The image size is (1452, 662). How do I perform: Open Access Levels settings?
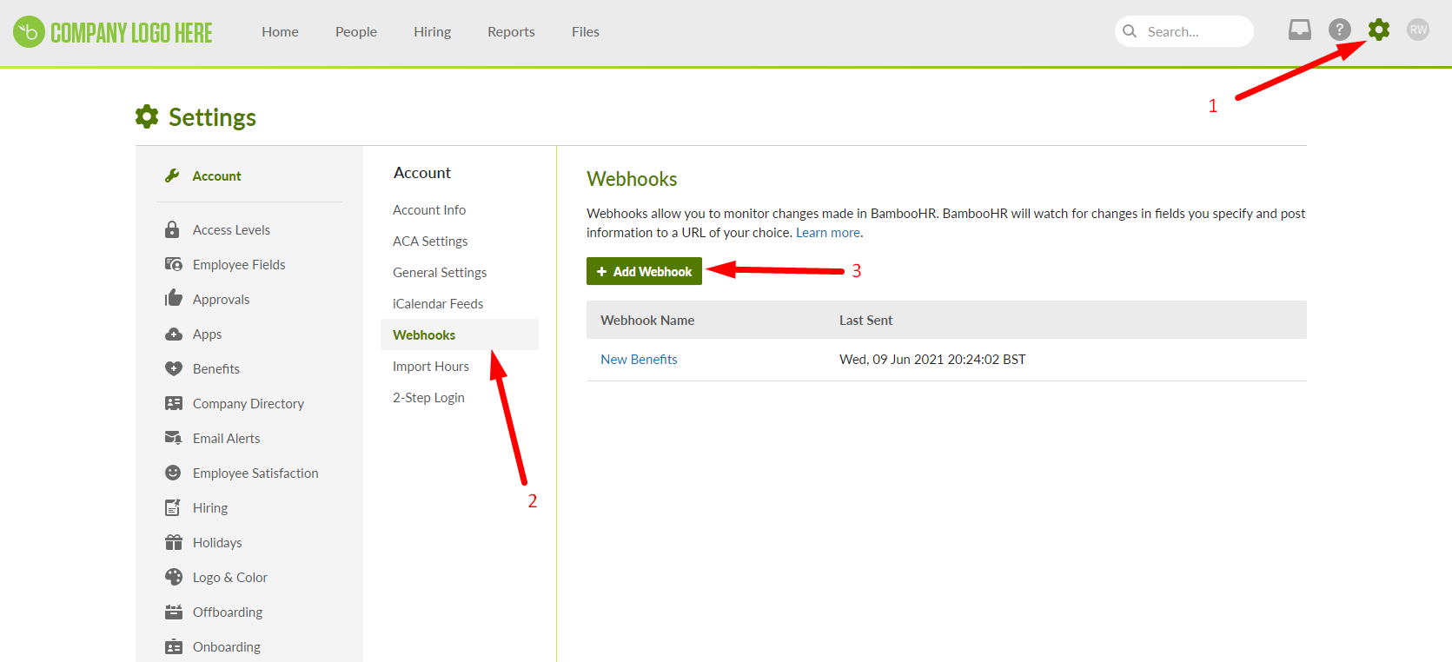tap(231, 229)
